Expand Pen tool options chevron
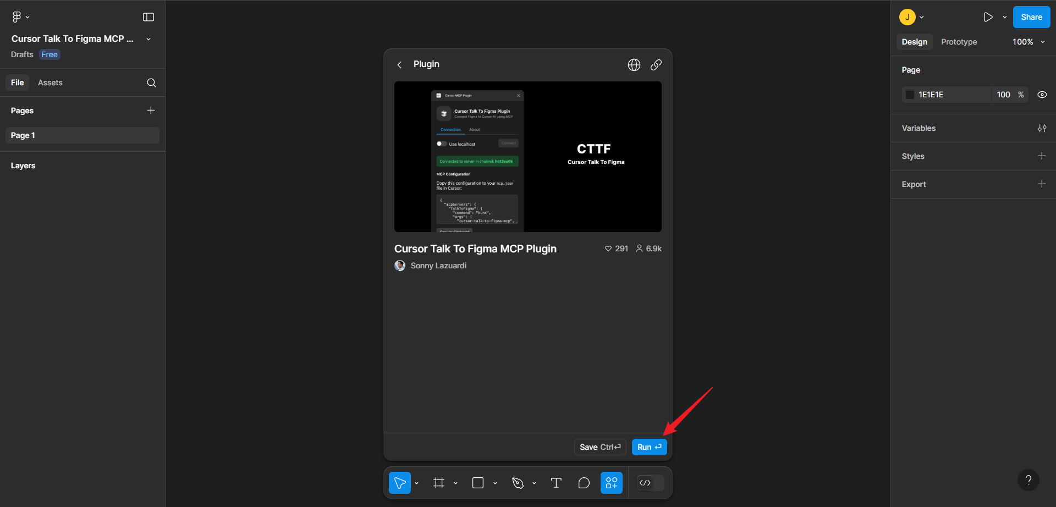The width and height of the screenshot is (1056, 507). [x=534, y=483]
